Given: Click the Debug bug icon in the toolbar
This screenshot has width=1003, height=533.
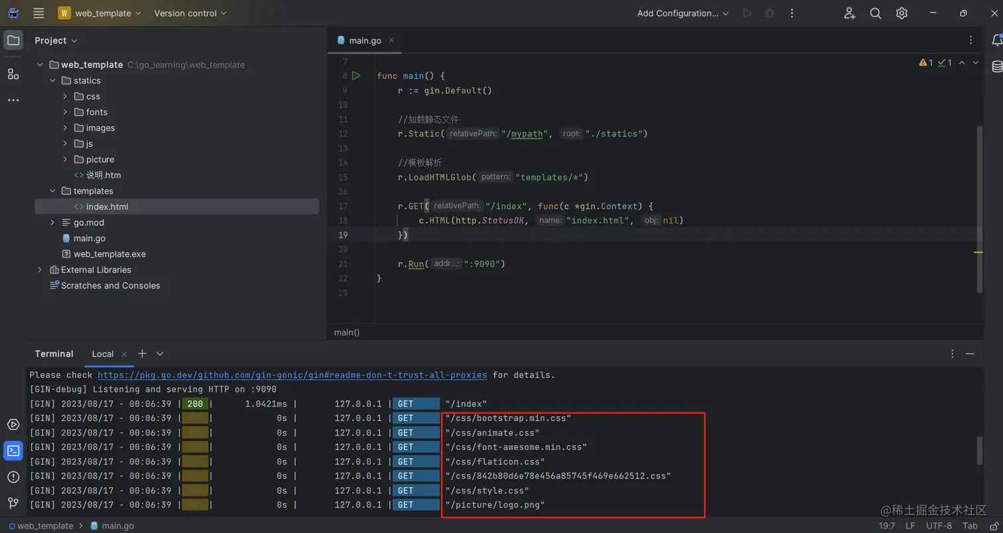Looking at the screenshot, I should point(769,13).
